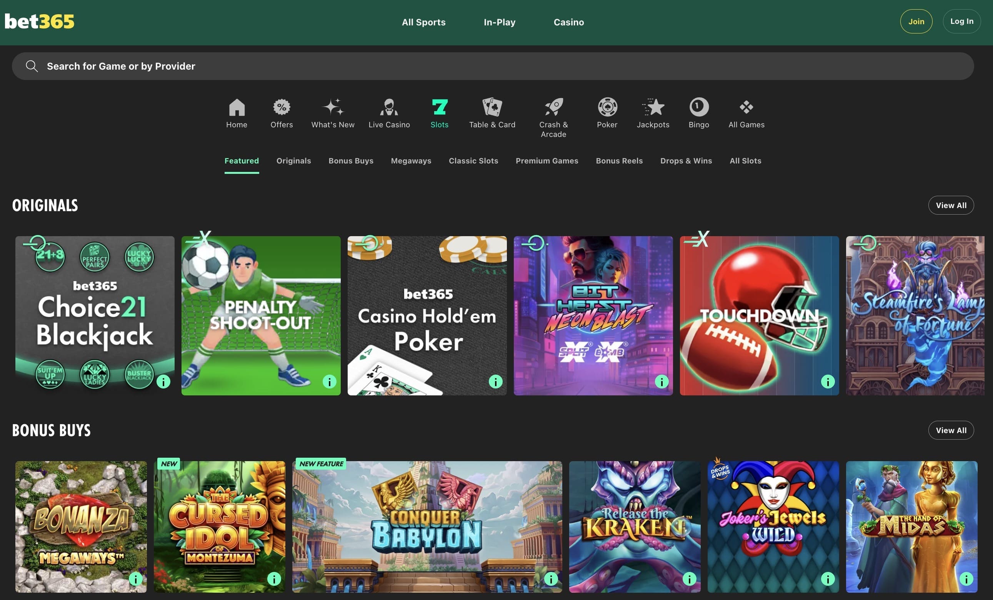The width and height of the screenshot is (993, 600).
Task: Click the What's New sparkle icon
Action: coord(333,107)
